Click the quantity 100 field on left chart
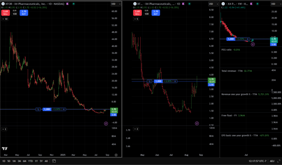 point(15,14)
